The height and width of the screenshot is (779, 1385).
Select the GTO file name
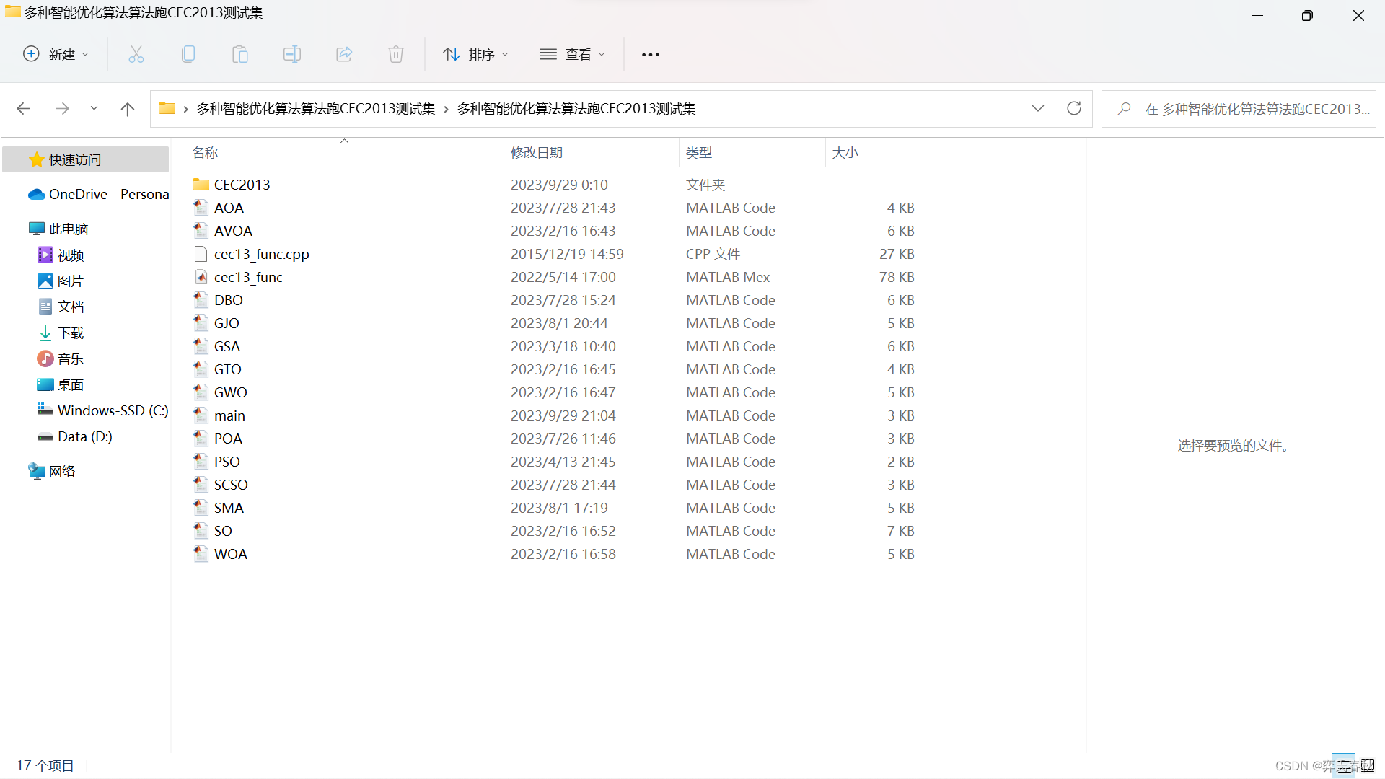point(228,369)
